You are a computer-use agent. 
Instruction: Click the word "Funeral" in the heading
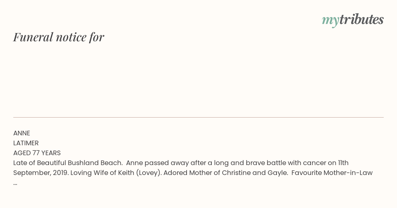33,37
